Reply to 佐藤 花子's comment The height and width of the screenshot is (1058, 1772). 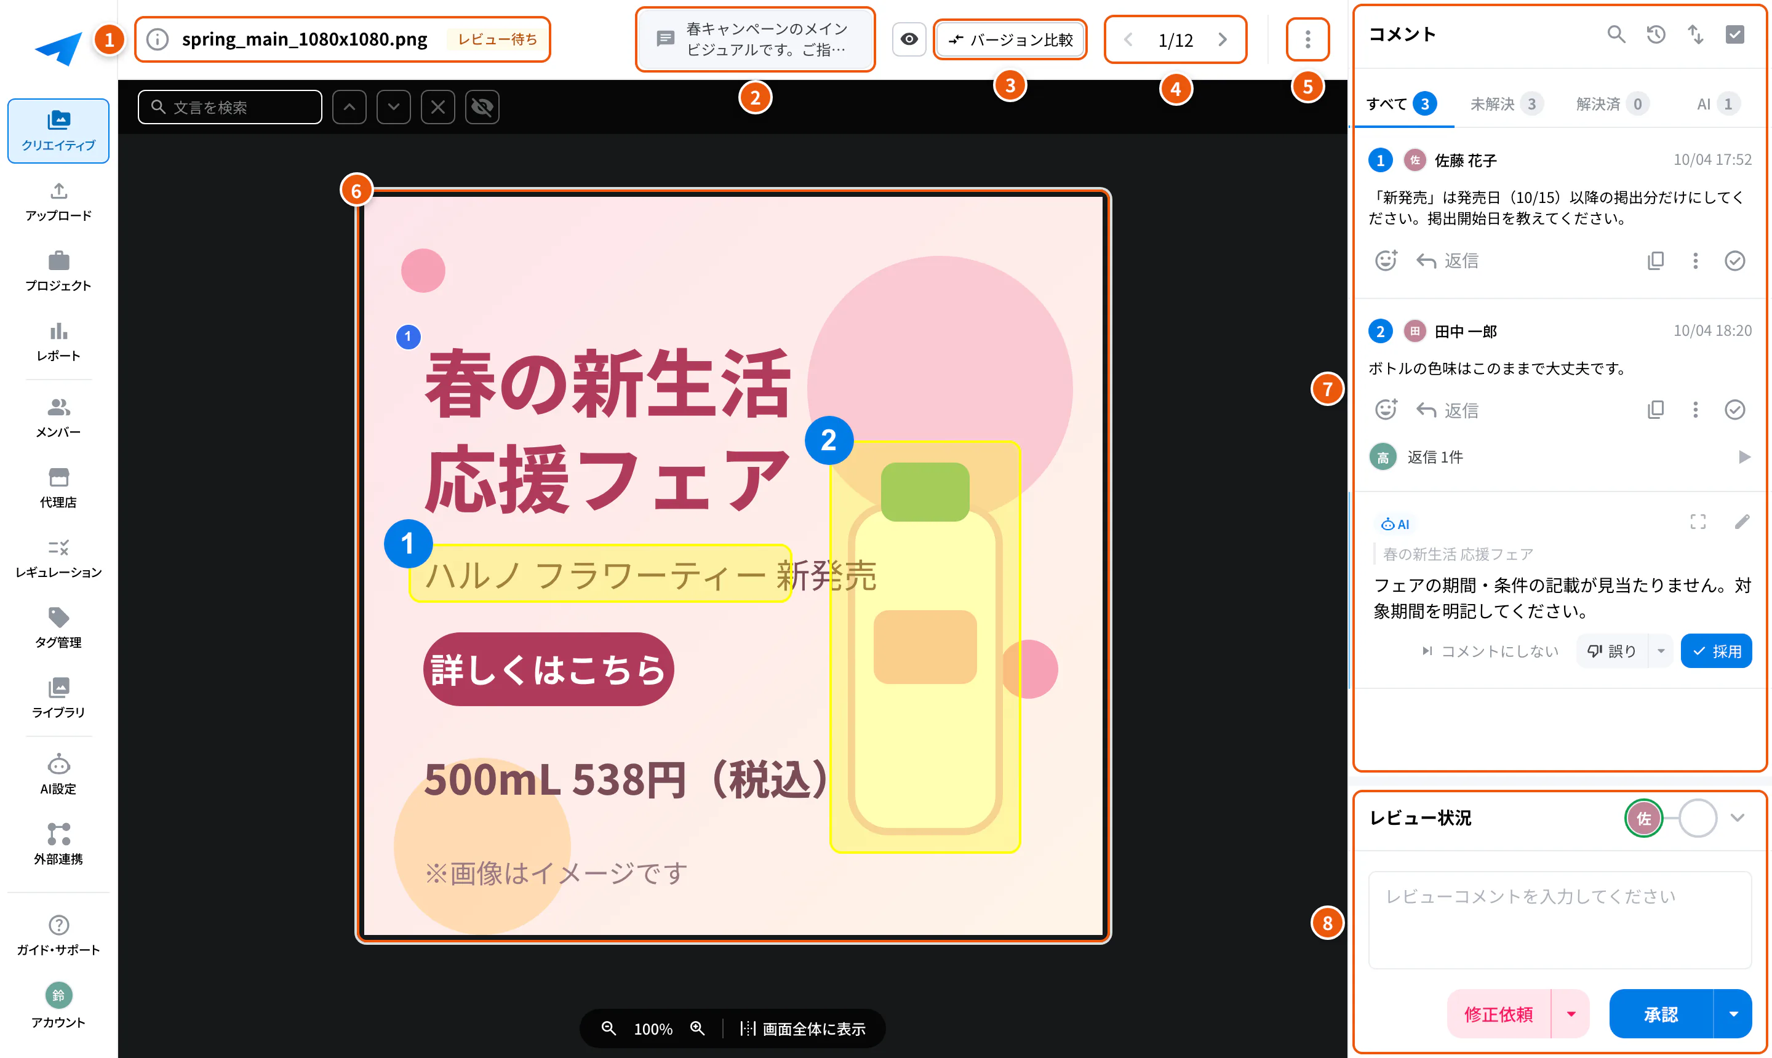tap(1447, 261)
